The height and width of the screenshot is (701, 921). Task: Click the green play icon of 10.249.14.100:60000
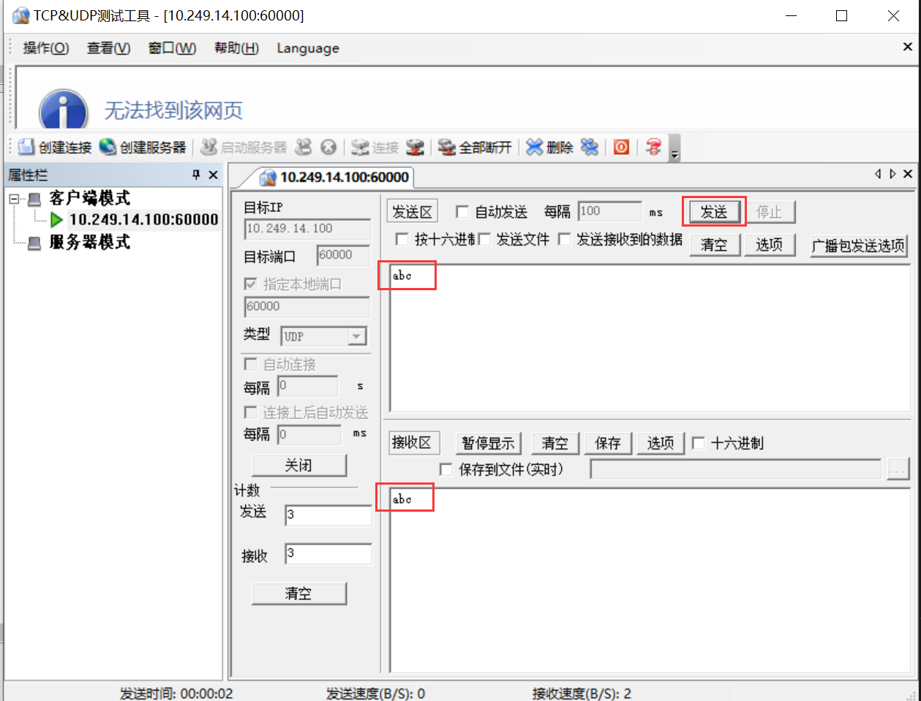[56, 219]
